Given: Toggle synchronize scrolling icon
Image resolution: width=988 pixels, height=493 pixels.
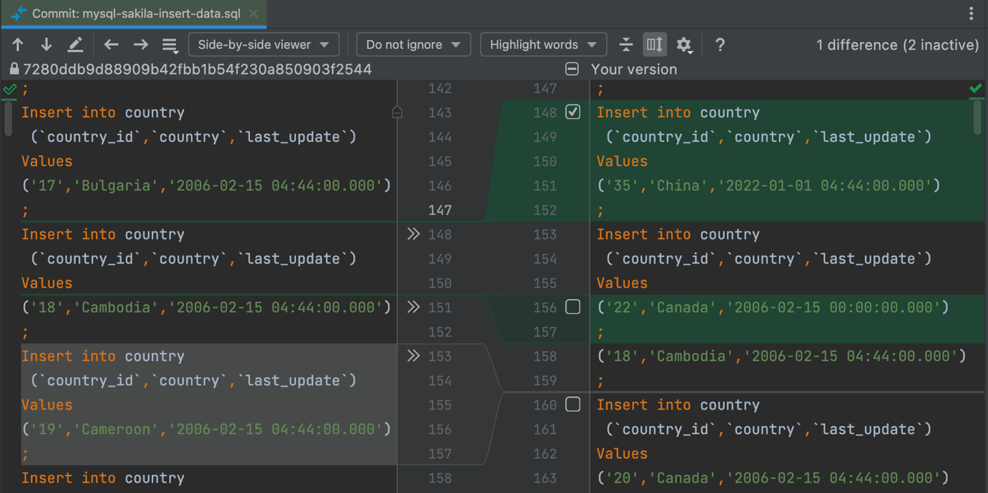Looking at the screenshot, I should (x=655, y=45).
